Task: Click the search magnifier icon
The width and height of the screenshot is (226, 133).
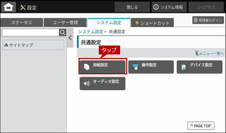Action: (63, 33)
